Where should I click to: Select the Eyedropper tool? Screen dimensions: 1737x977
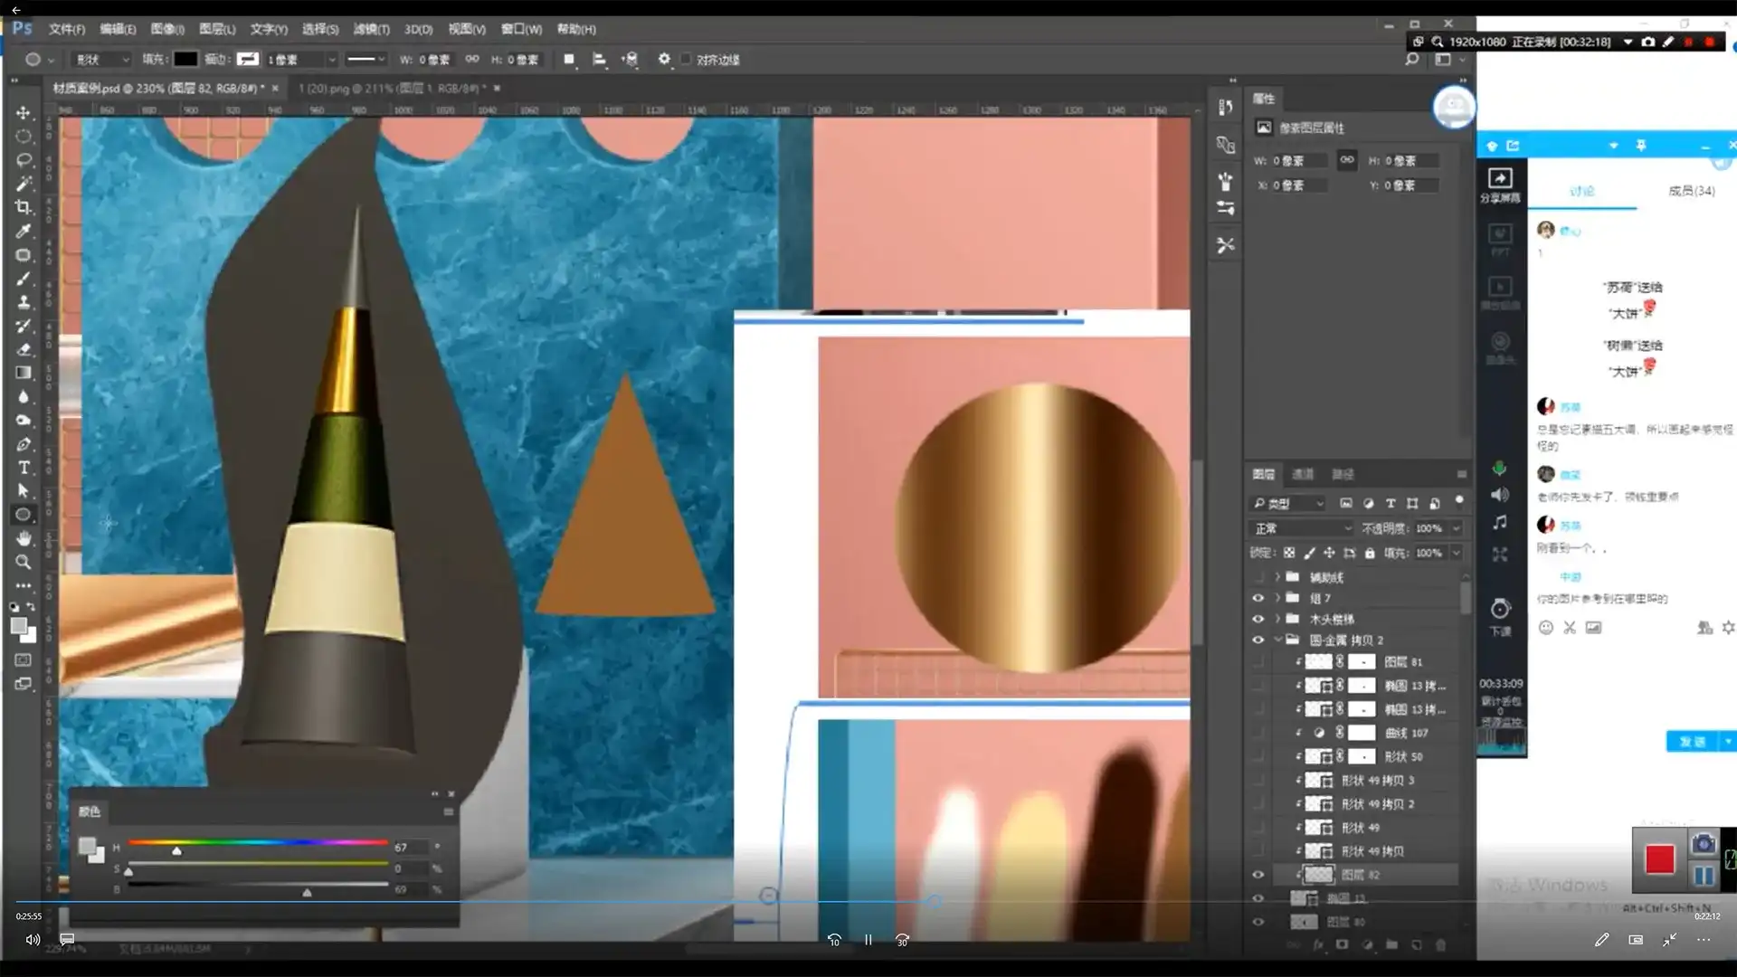point(24,231)
